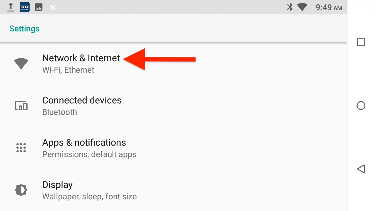The height and width of the screenshot is (211, 375).
Task: Open Display settings
Action: (57, 185)
